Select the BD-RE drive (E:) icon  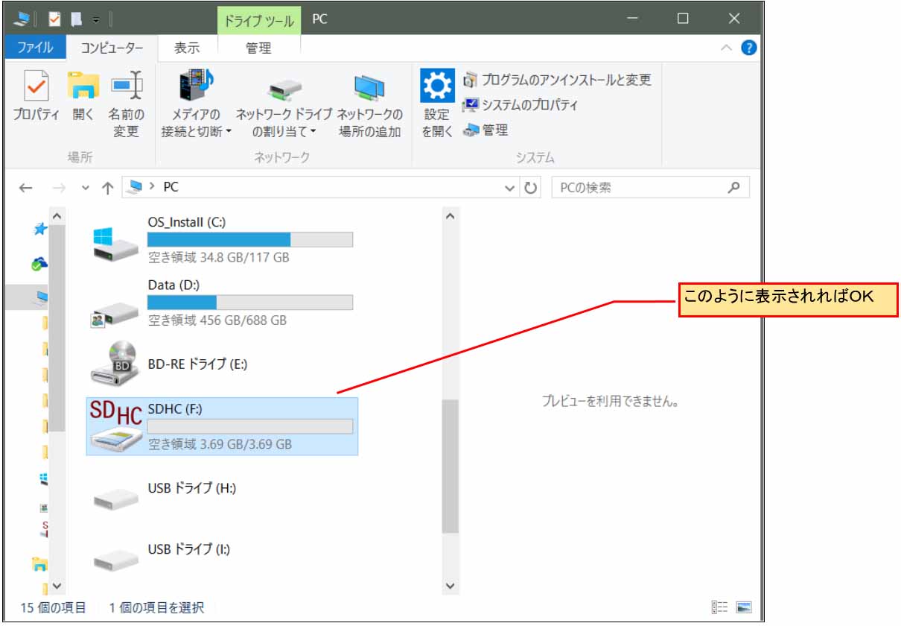point(115,364)
